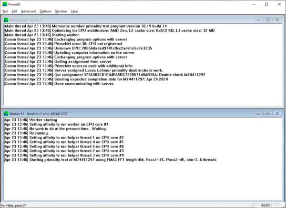Click 'Starting primality test of M74411297 using FMA3' line
Viewport: 286px width, 208px height.
[x=110, y=160]
